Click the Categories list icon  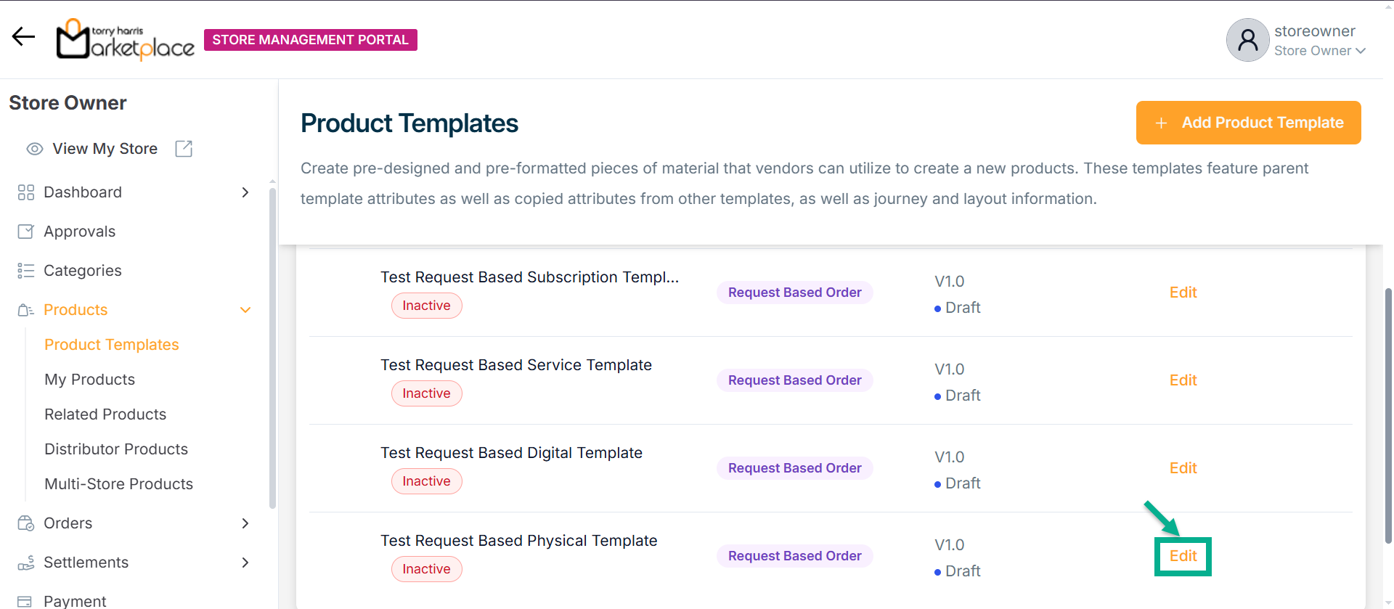click(x=26, y=271)
